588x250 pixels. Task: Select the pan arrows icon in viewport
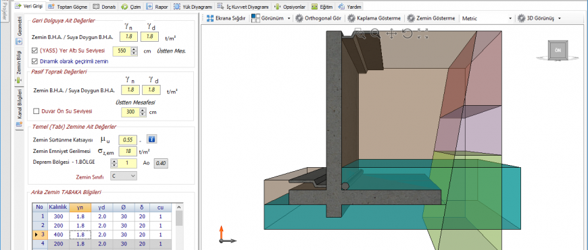[391, 34]
